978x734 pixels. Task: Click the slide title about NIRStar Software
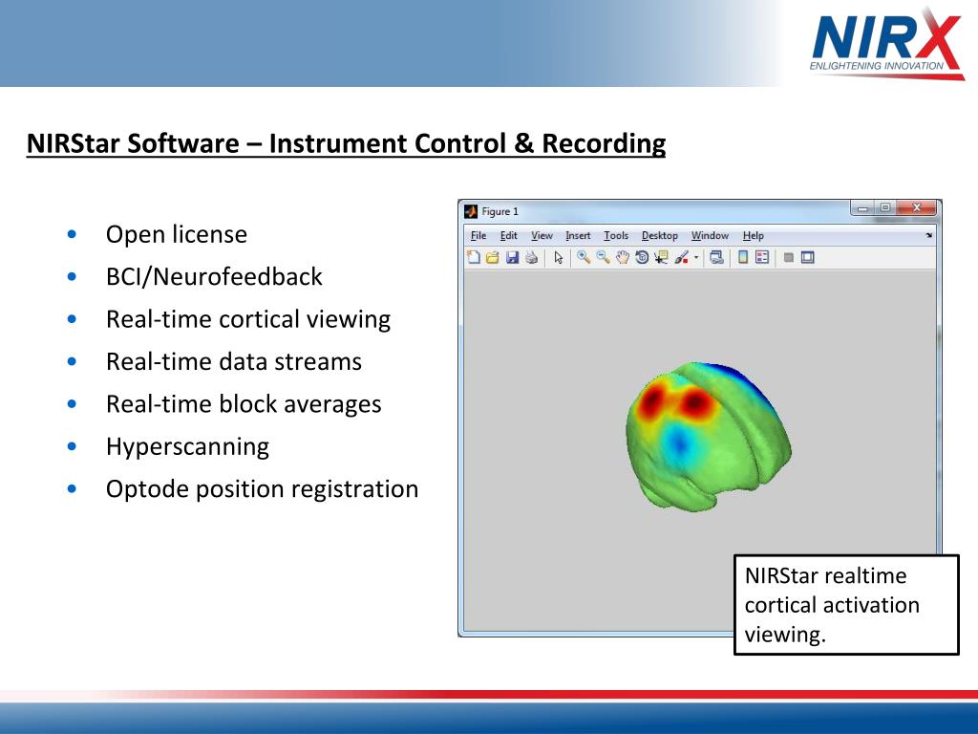pos(346,143)
